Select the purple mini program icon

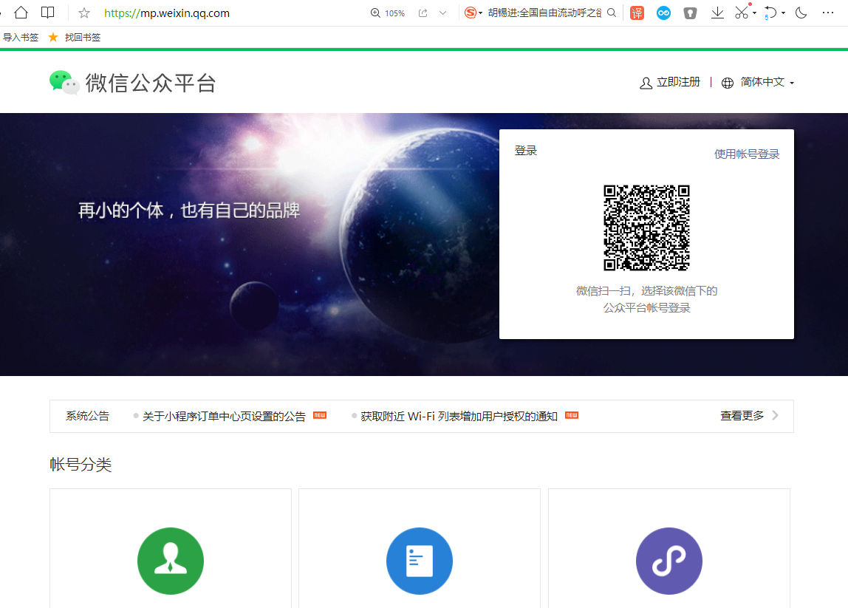pos(669,561)
